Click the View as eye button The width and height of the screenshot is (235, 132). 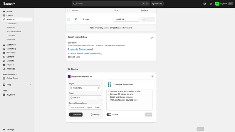(x=157, y=4)
